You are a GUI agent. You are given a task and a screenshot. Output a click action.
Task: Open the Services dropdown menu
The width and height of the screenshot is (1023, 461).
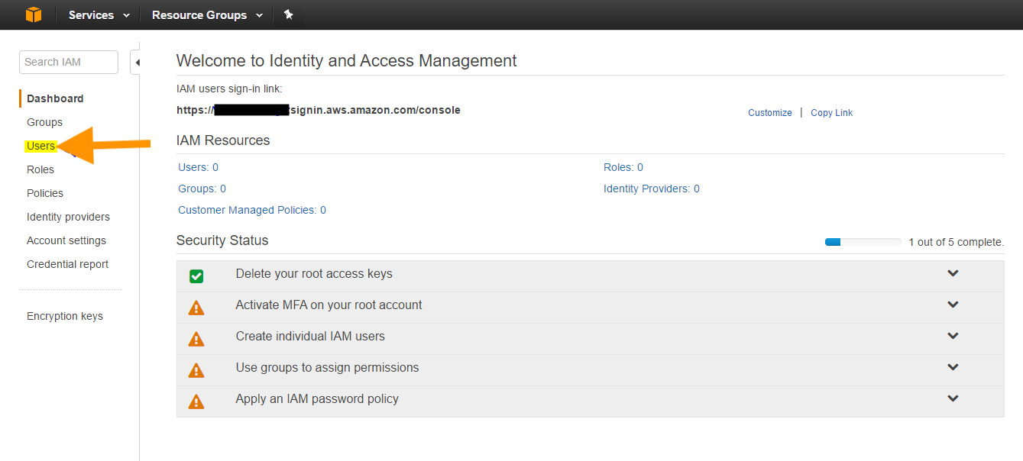click(99, 15)
